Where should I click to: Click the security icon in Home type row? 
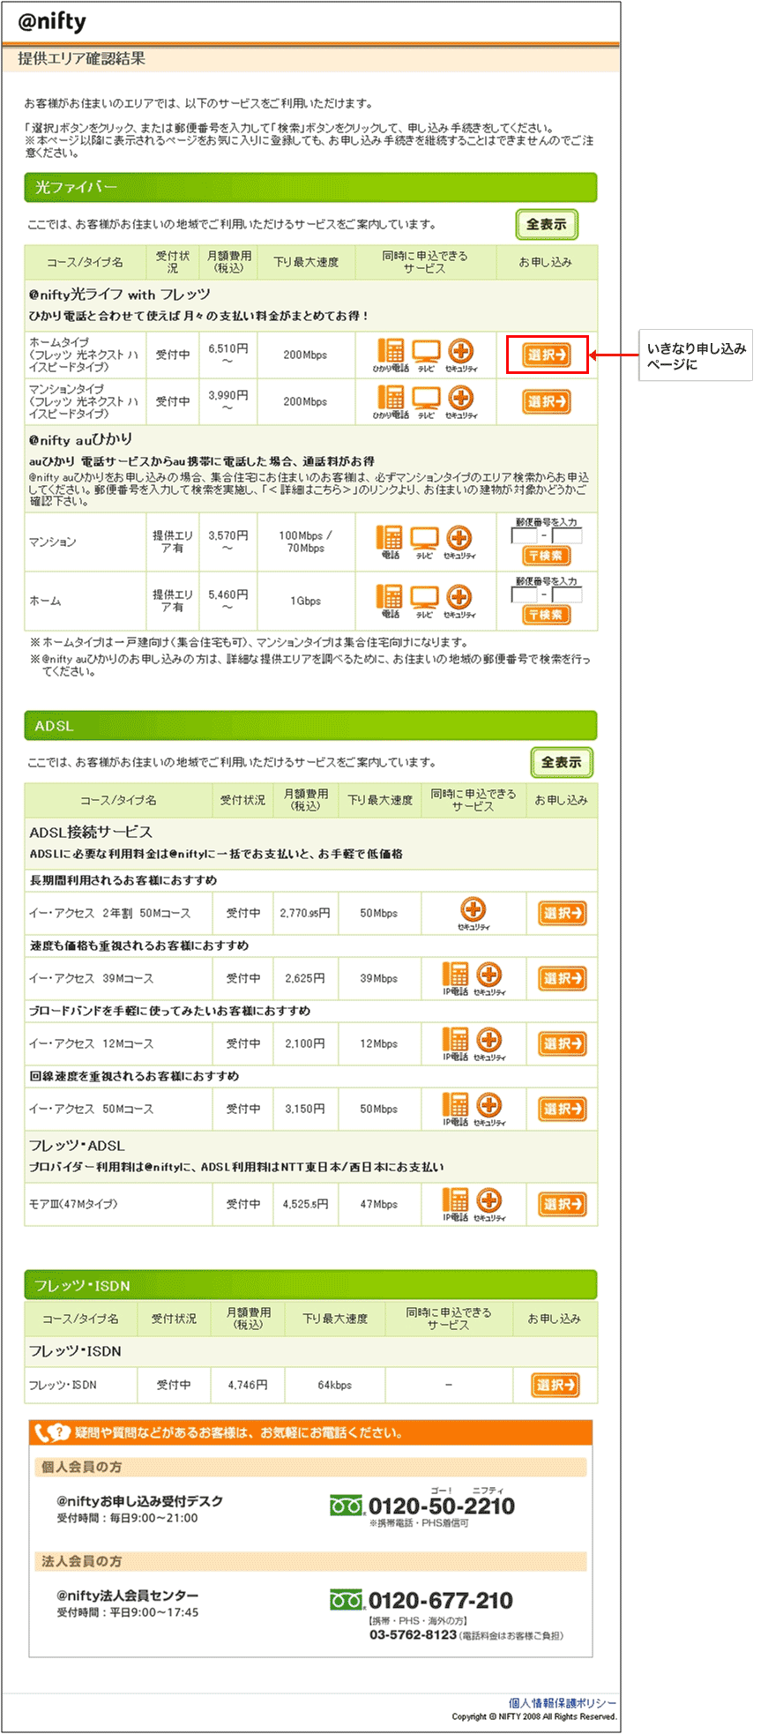tap(461, 355)
